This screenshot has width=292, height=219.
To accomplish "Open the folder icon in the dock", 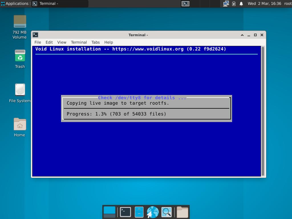I will coord(182,212).
